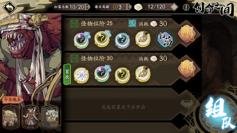Open the exclamation info icon

(186, 7)
